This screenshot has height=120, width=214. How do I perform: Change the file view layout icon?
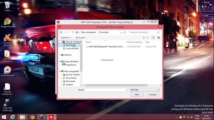point(144,38)
